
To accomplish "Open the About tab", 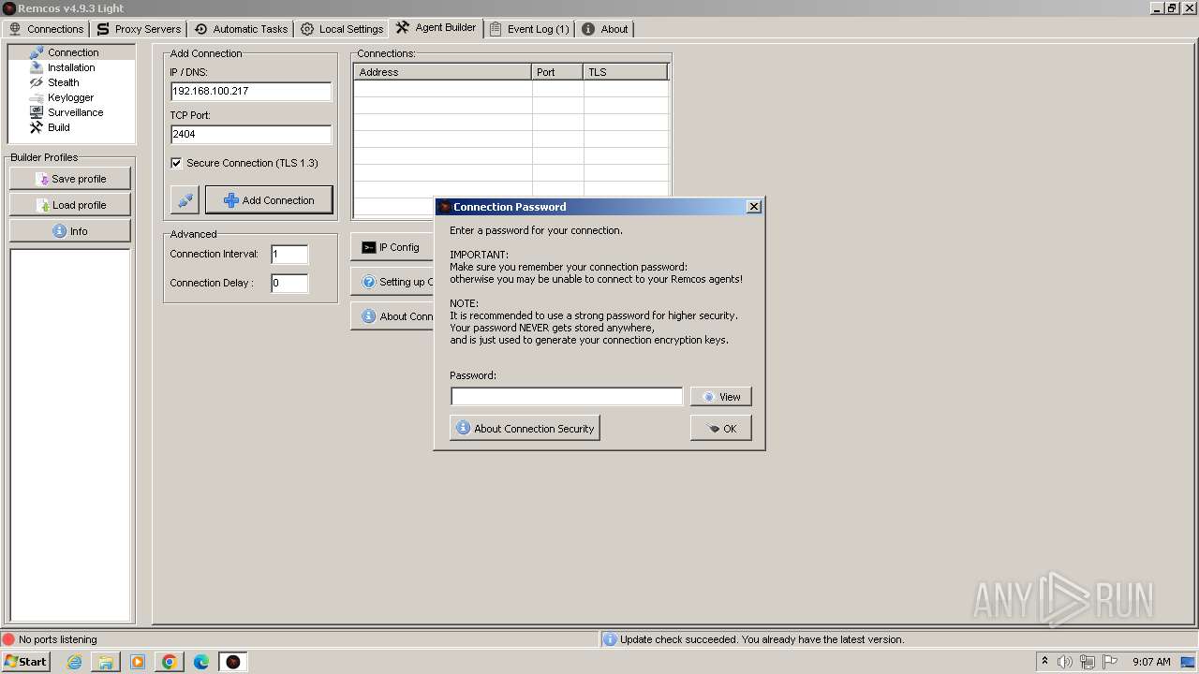I will point(605,29).
